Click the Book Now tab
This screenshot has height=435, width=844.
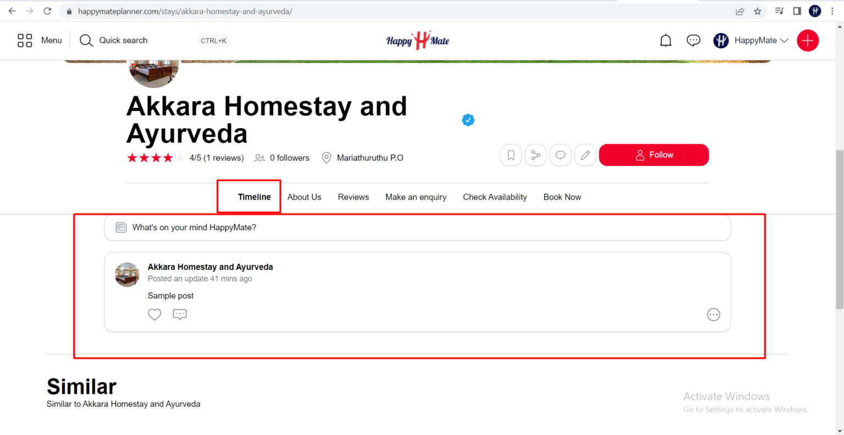pyautogui.click(x=562, y=197)
